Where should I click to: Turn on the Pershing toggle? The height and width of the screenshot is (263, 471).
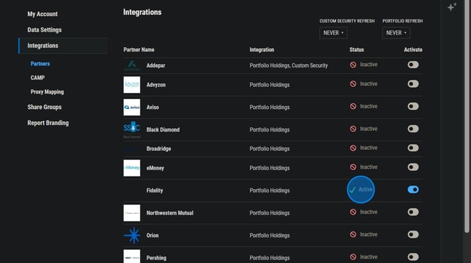pos(413,257)
